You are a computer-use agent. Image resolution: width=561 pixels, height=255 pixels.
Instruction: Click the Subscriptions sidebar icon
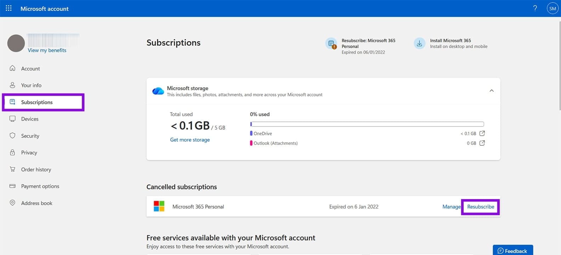tap(12, 102)
